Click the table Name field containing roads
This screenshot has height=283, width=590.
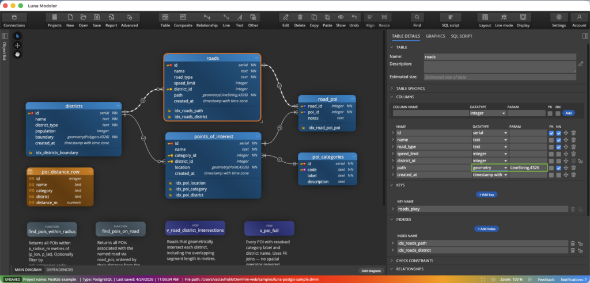click(500, 57)
